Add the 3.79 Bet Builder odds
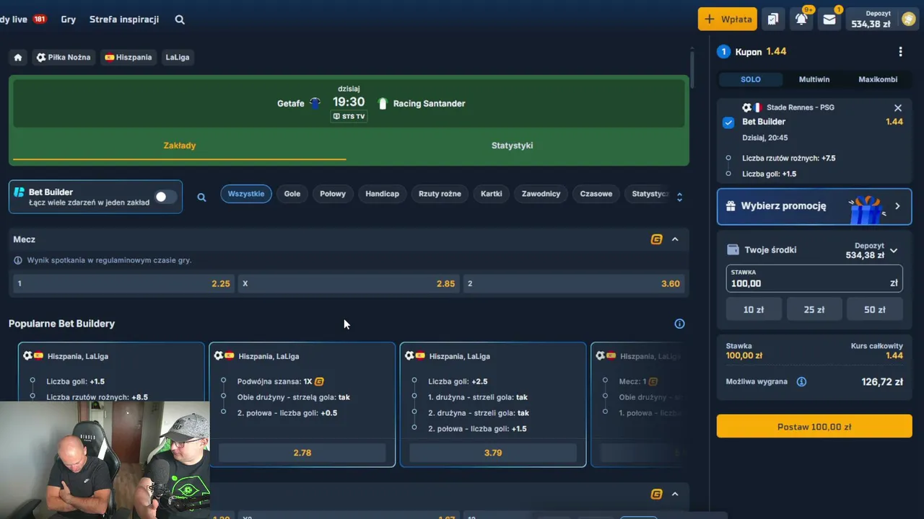Image resolution: width=924 pixels, height=519 pixels. pos(493,453)
